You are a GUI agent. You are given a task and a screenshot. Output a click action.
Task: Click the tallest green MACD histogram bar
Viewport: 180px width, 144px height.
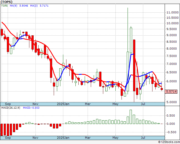(x=131, y=117)
